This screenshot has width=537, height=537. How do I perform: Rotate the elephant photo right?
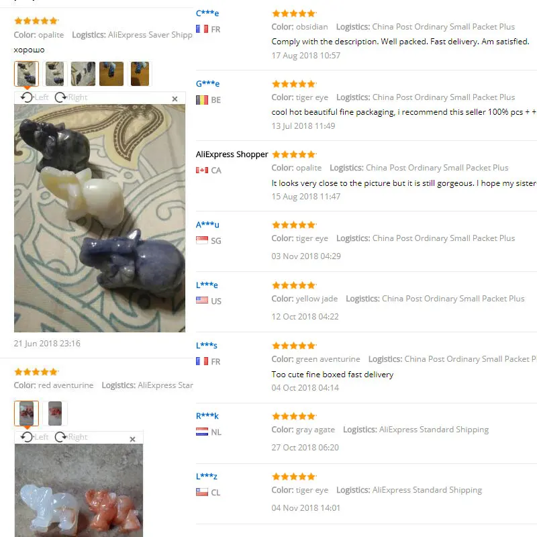[x=71, y=97]
